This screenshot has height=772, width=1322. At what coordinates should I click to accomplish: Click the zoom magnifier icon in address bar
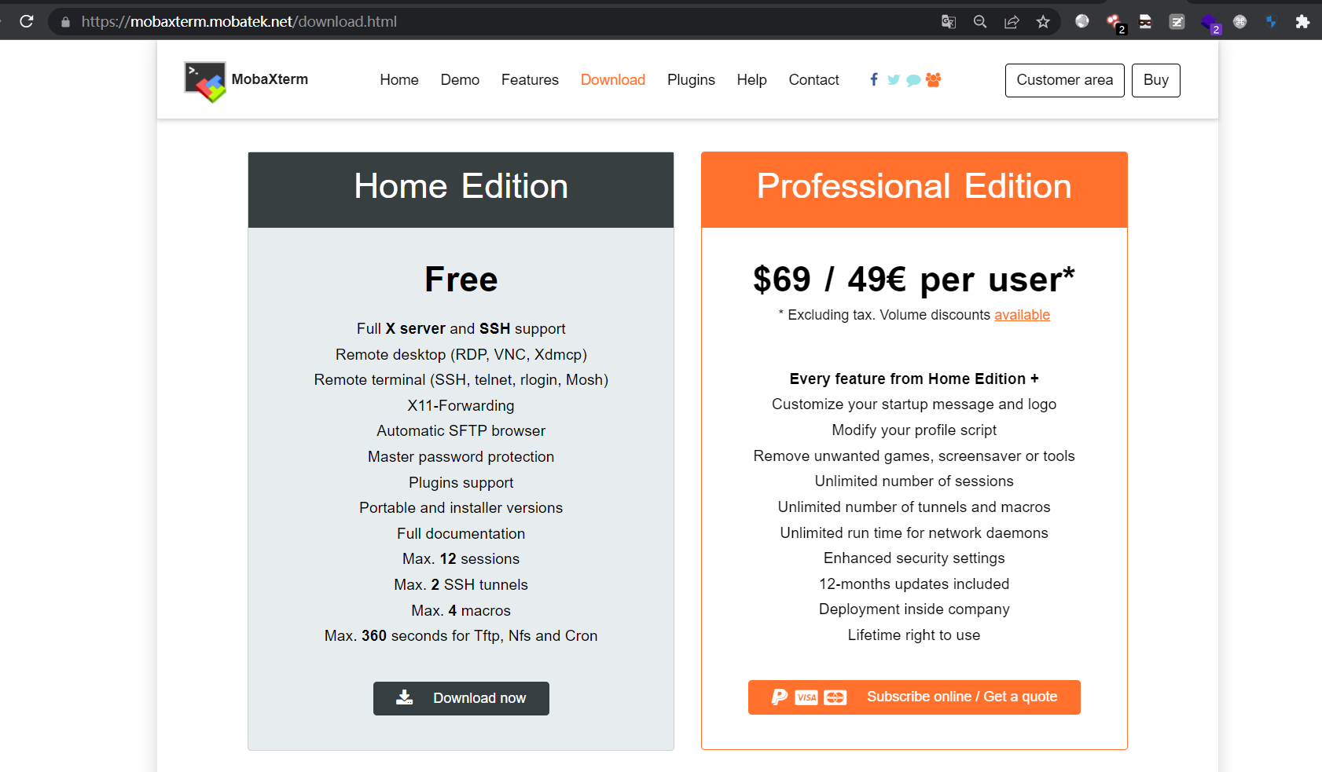(x=980, y=21)
